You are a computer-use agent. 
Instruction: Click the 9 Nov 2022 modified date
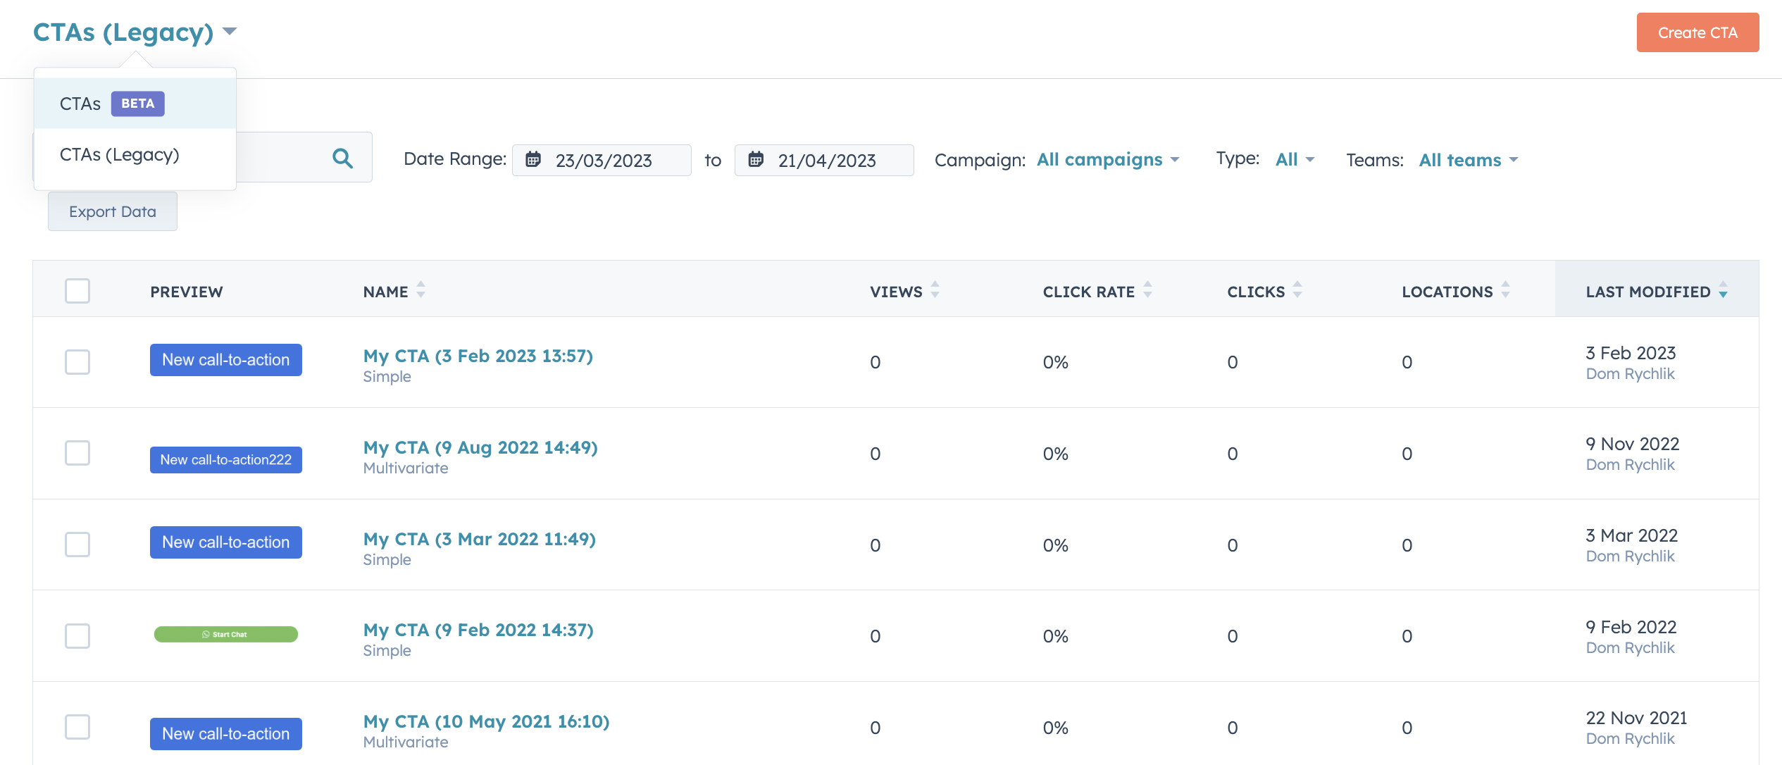coord(1633,444)
